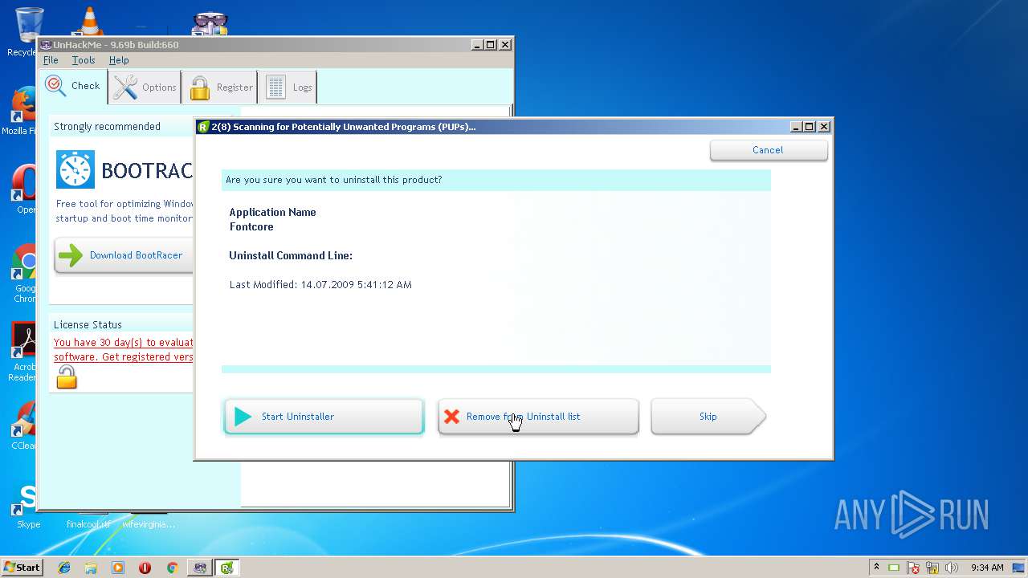1028x578 pixels.
Task: Open the VLC cone desktop icon
Action: click(x=89, y=21)
